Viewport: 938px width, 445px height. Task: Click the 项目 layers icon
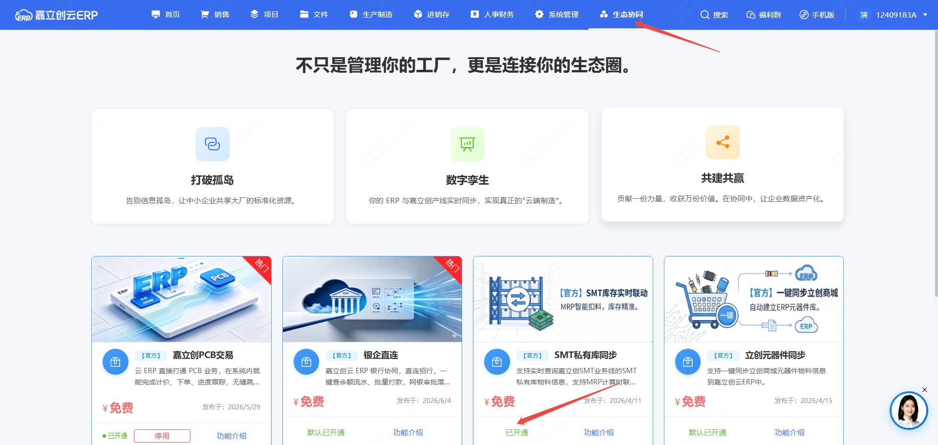tap(255, 15)
